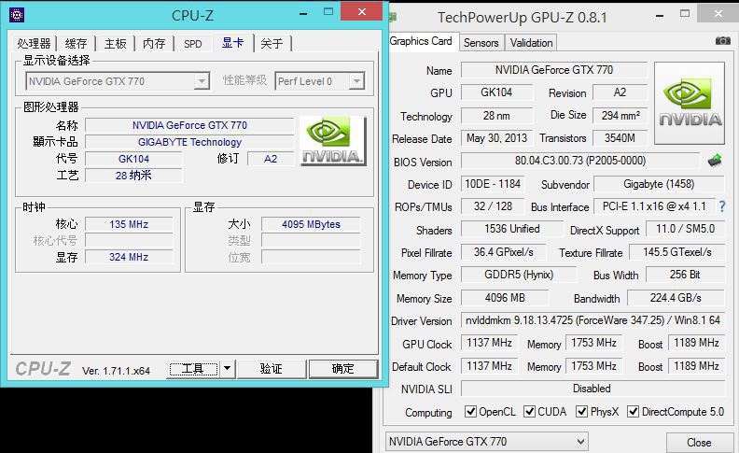Open the Perf Level 0 dropdown
This screenshot has width=739, height=453.
point(356,81)
